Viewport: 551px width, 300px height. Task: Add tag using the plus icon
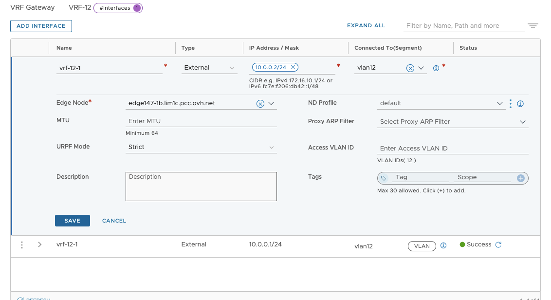[520, 178]
